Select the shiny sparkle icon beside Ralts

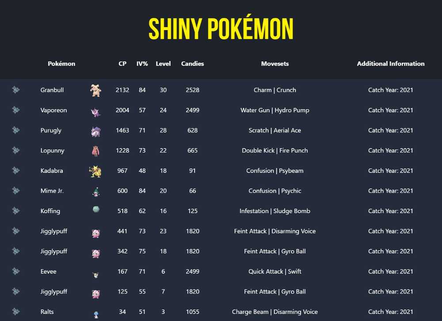click(x=16, y=311)
